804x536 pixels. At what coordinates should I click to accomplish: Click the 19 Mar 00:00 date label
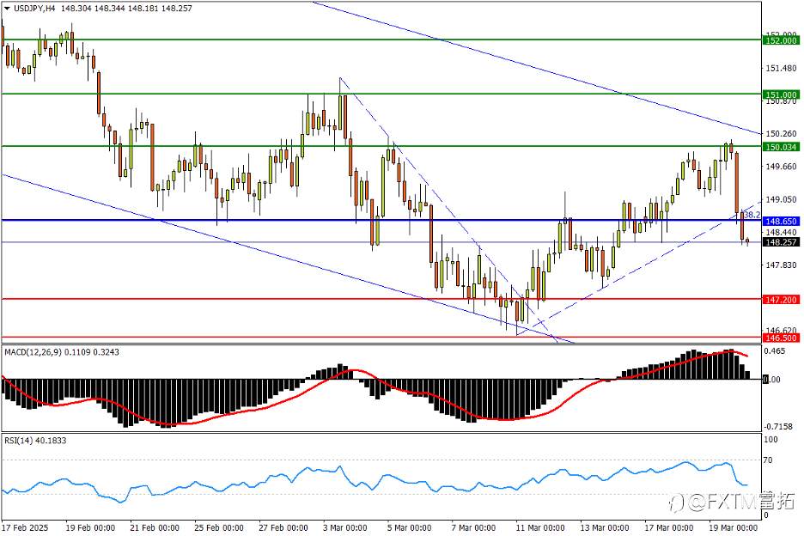coord(734,527)
